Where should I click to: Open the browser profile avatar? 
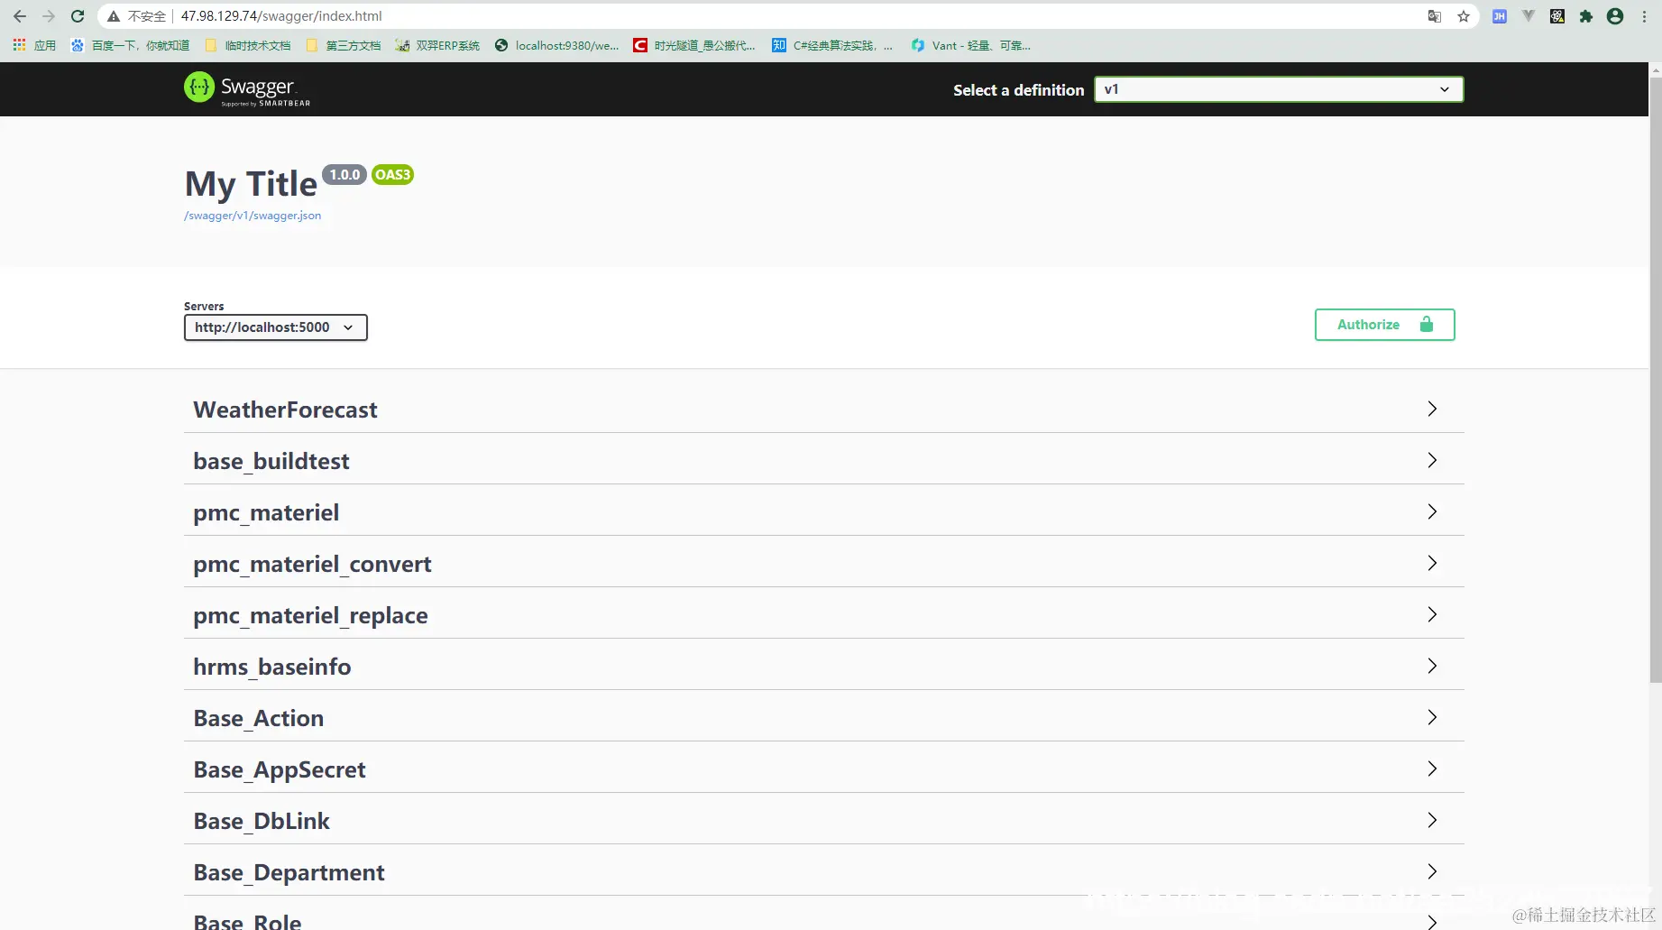point(1615,16)
